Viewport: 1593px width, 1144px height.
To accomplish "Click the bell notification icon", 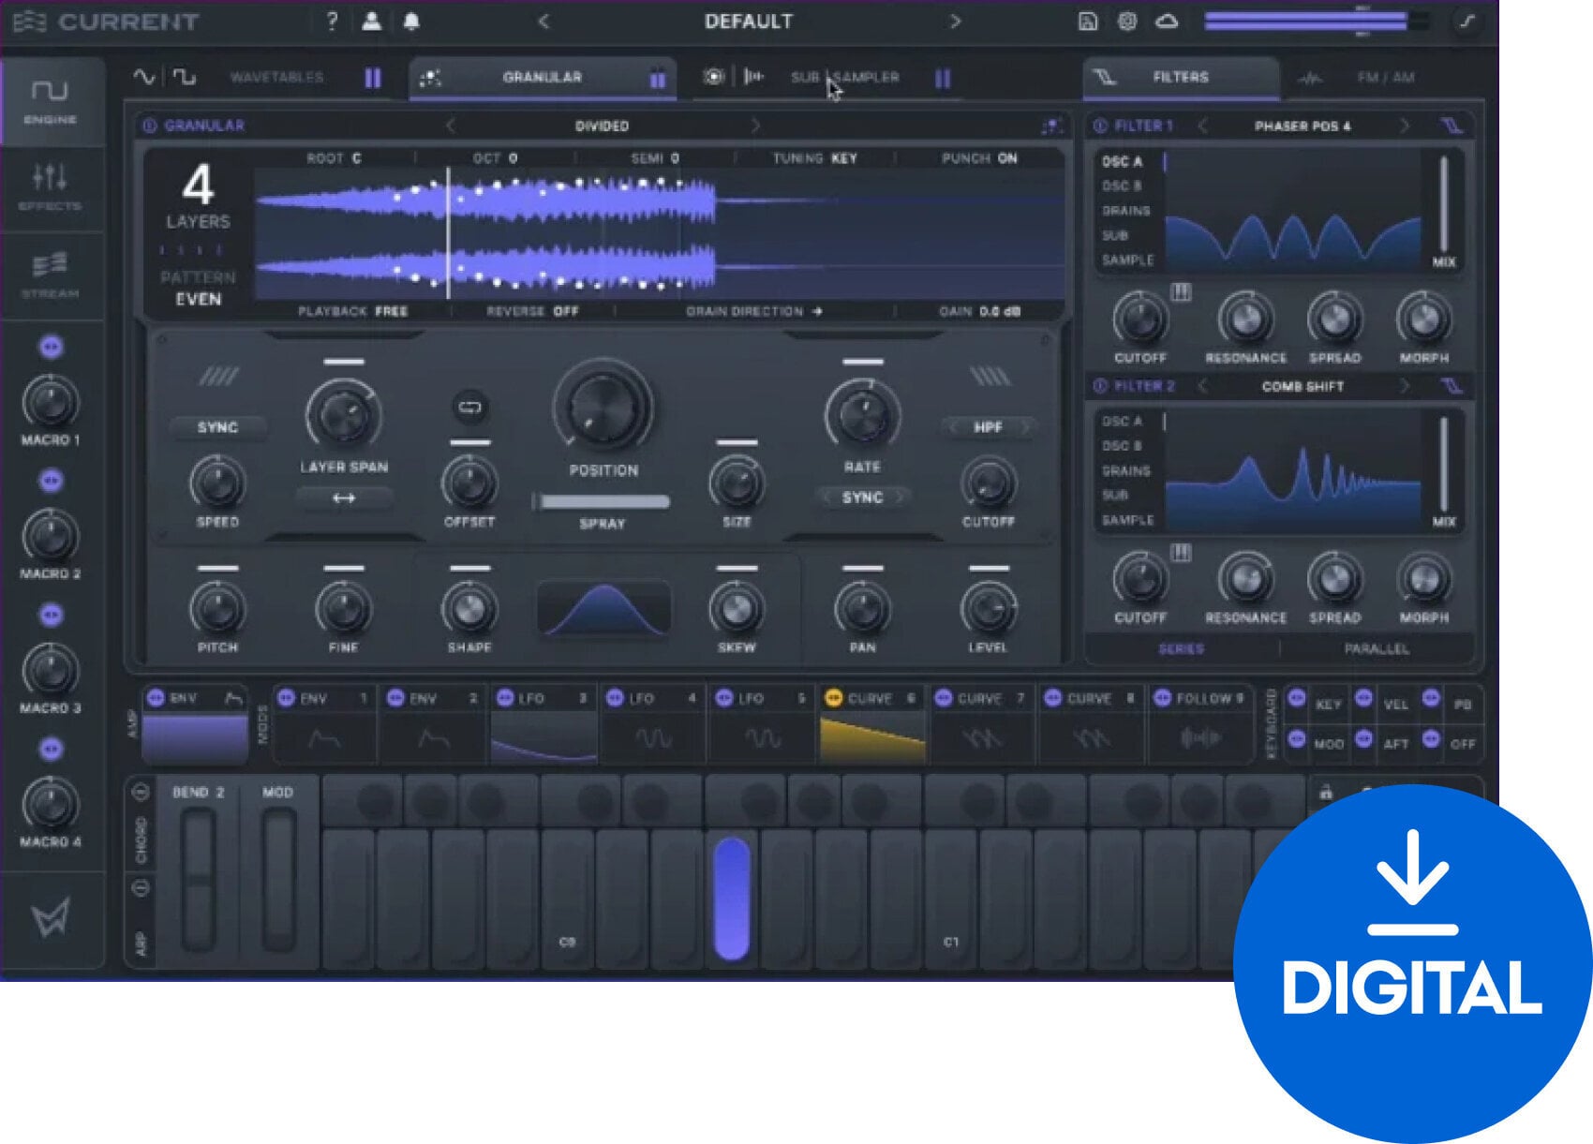I will pos(409,21).
